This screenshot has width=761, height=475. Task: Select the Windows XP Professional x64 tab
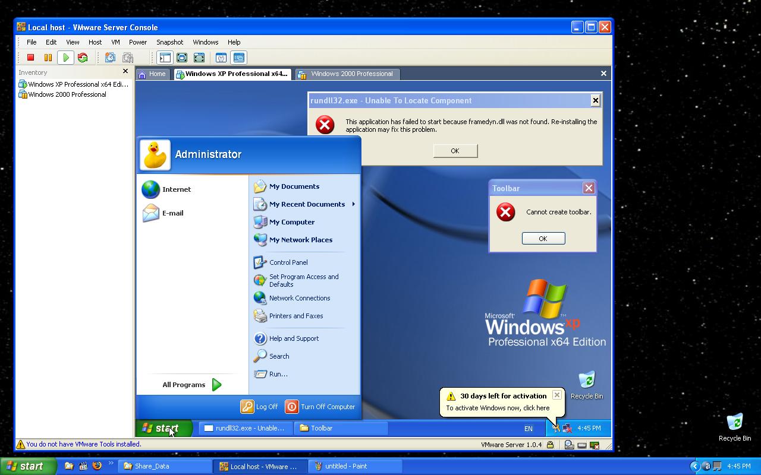tap(232, 74)
